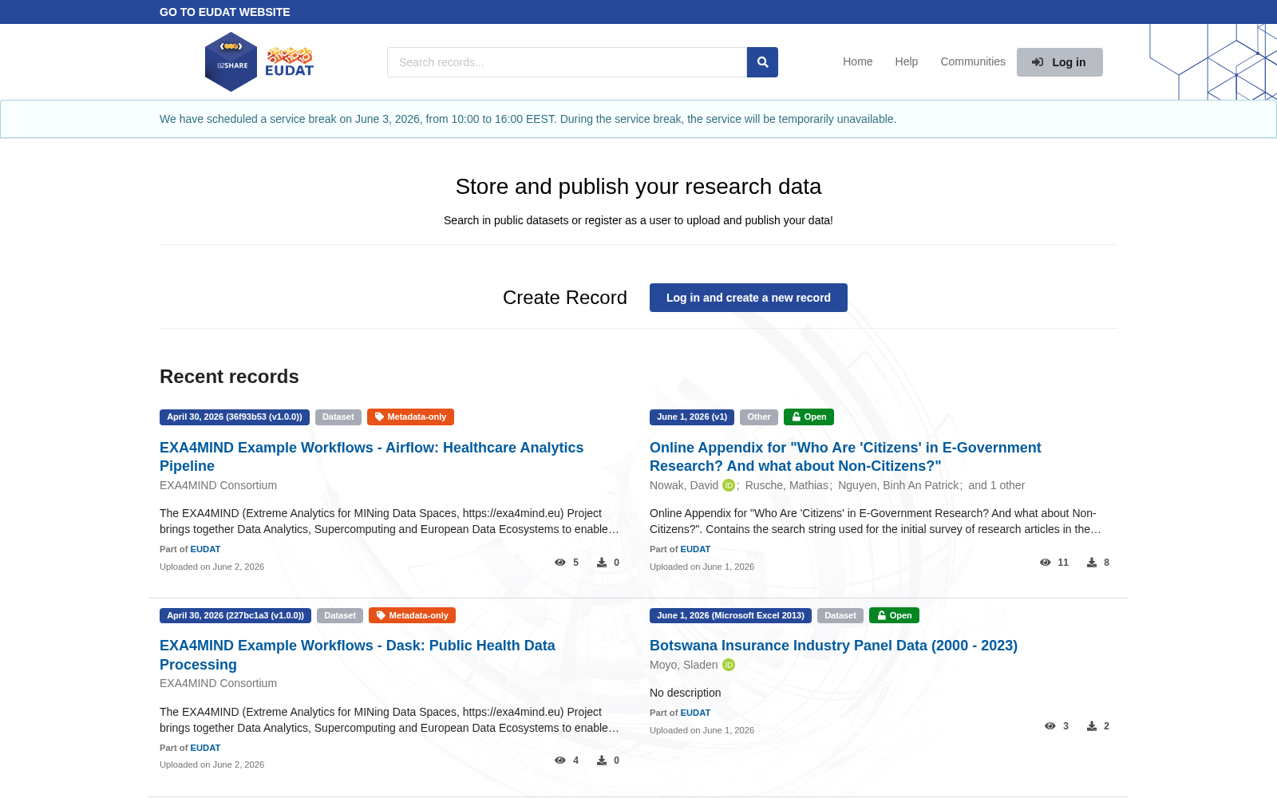The height and width of the screenshot is (798, 1277).
Task: Follow EUDAT community link under Botswana record
Action: 695,713
